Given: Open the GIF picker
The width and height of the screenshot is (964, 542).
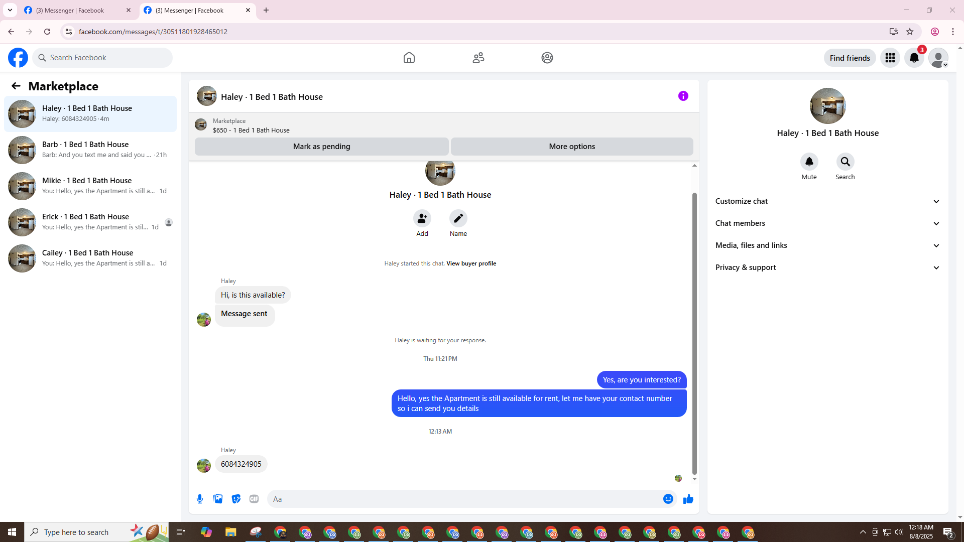Looking at the screenshot, I should coord(254,499).
